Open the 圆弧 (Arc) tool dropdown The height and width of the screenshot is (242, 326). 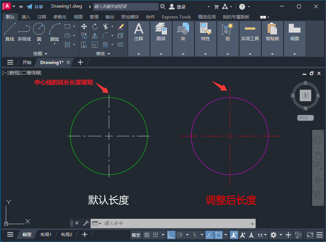(x=55, y=43)
